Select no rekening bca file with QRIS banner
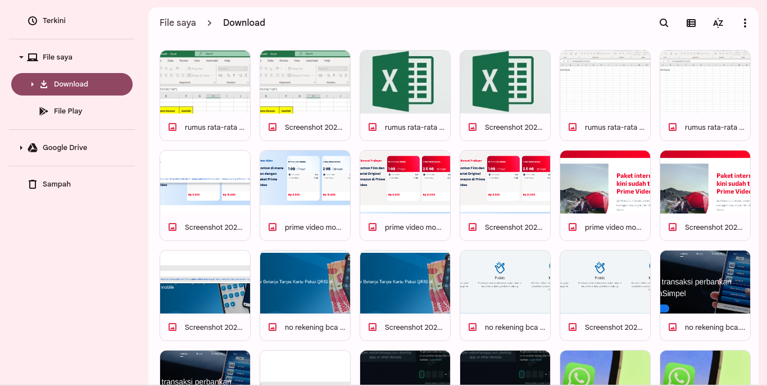 tap(305, 296)
